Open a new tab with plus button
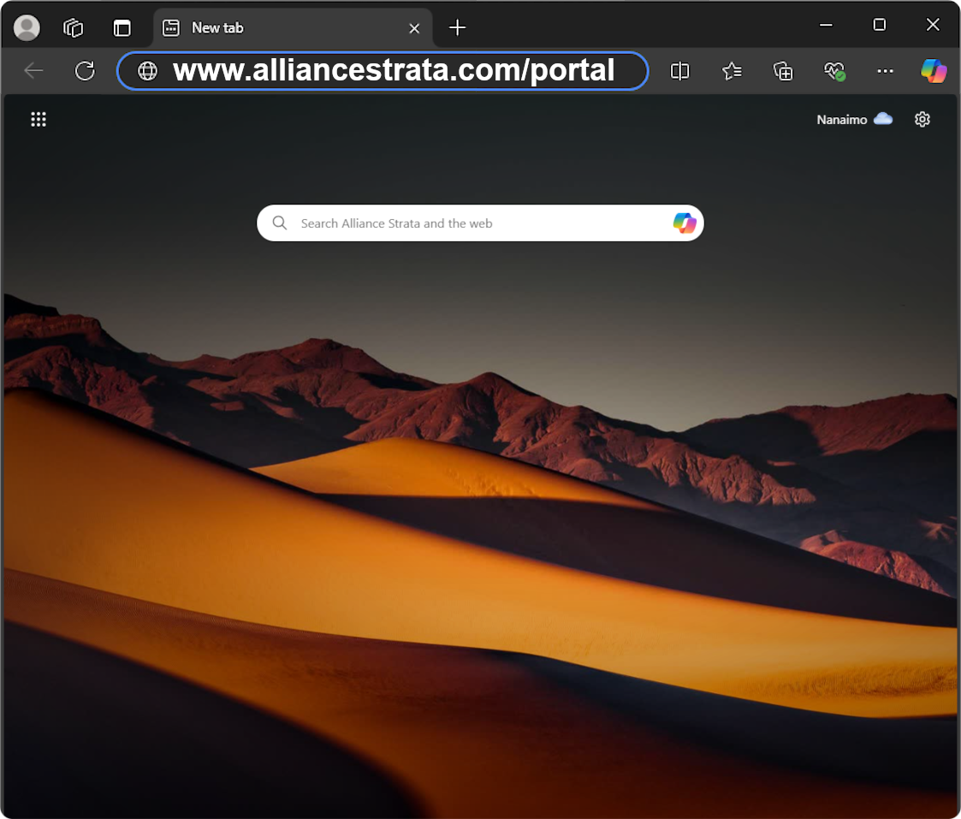Viewport: 961px width, 819px height. (458, 27)
